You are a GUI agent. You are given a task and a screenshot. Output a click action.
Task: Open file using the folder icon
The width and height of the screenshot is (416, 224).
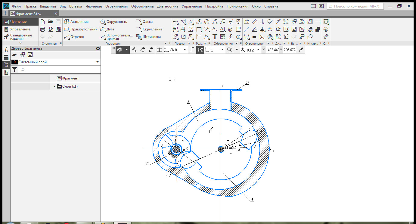pyautogui.click(x=51, y=22)
